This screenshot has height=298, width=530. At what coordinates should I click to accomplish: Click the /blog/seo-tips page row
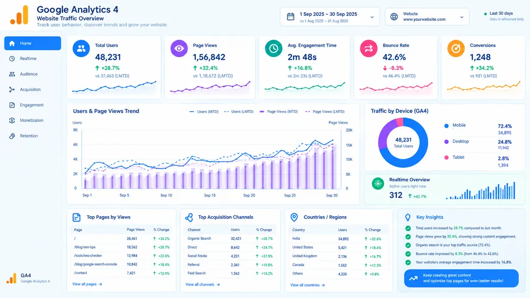click(x=121, y=247)
